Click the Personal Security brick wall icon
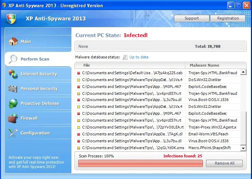This screenshot has height=179, width=252. (13, 89)
